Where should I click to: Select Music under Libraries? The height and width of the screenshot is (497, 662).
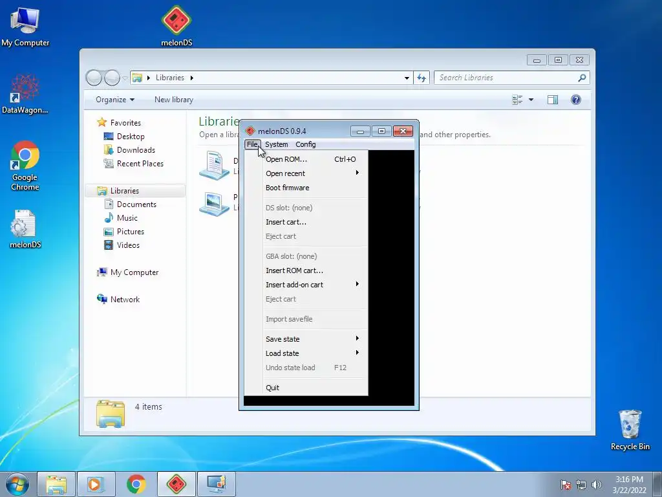(x=127, y=217)
